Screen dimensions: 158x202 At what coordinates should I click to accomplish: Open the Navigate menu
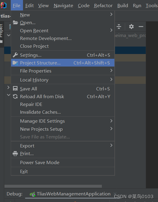tap(63, 6)
